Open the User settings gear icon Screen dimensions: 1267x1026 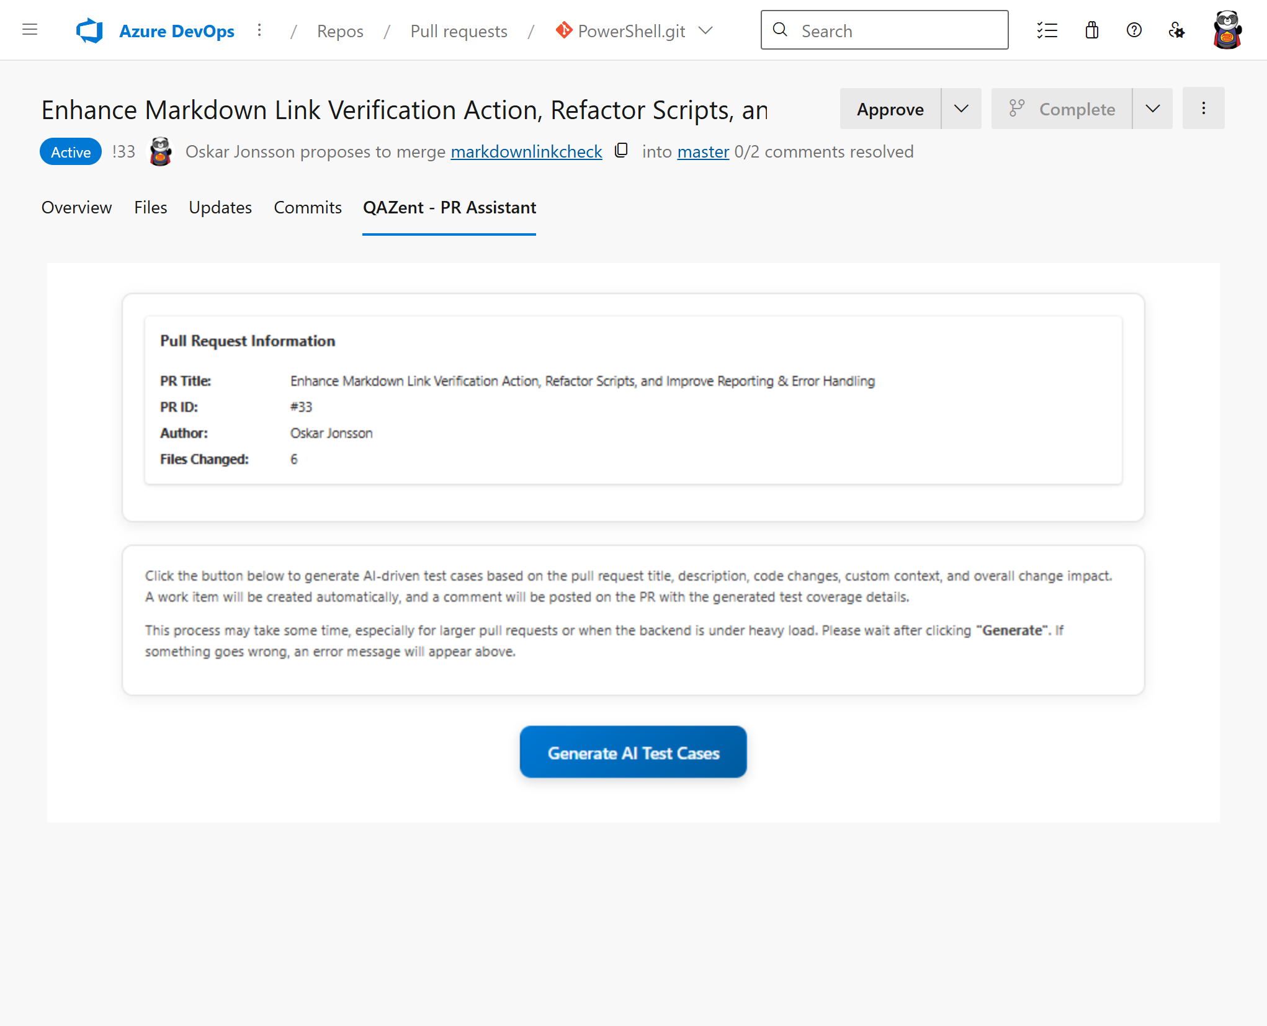click(x=1176, y=30)
